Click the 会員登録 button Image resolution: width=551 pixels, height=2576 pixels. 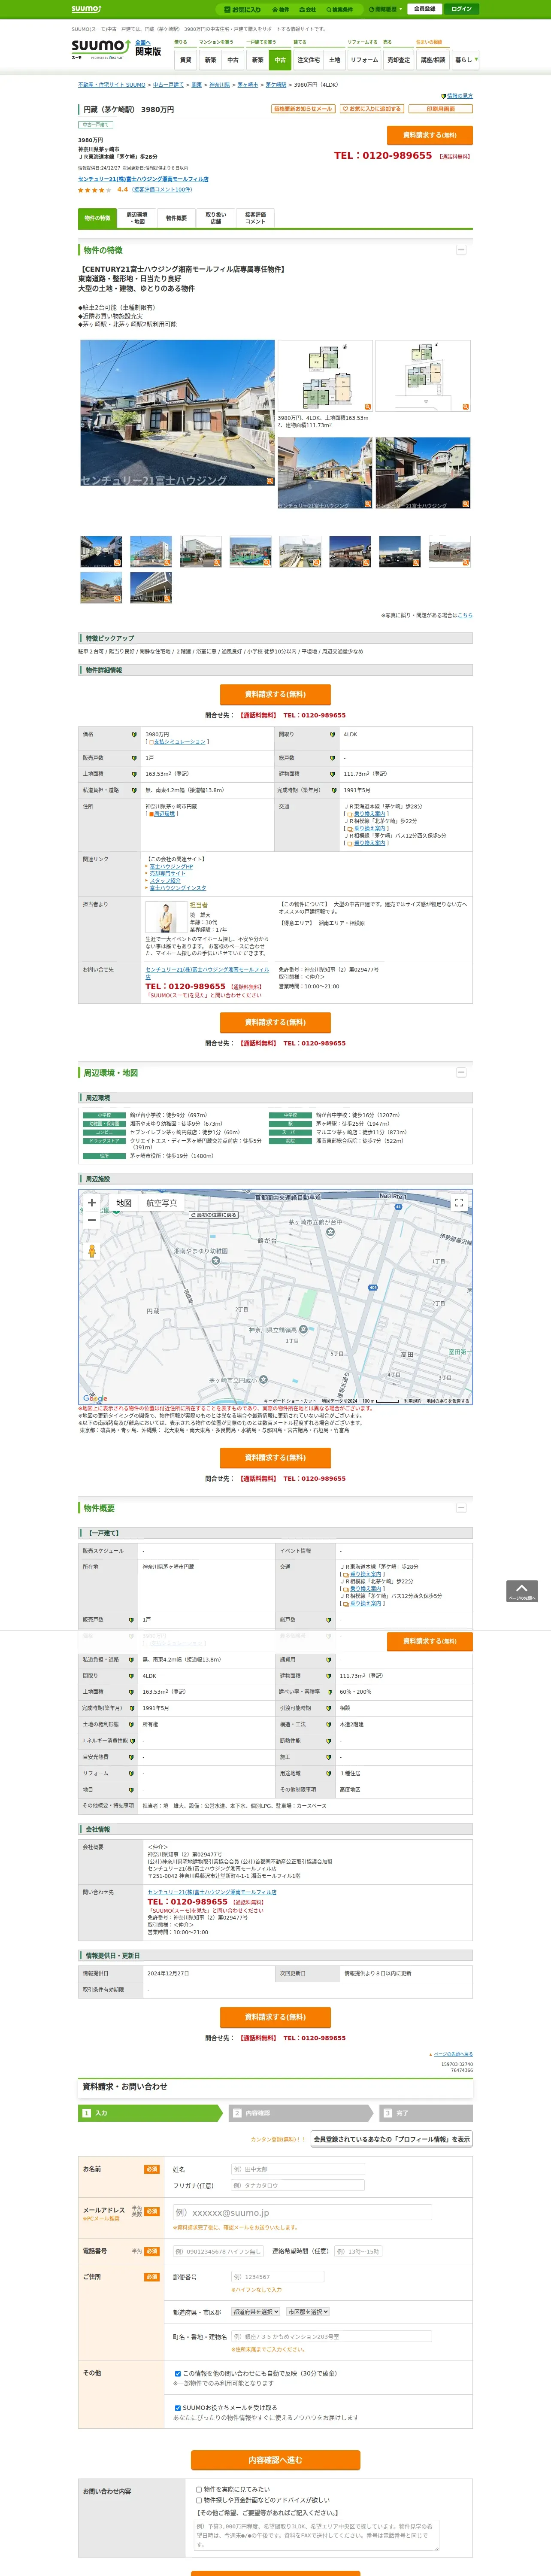click(x=424, y=9)
